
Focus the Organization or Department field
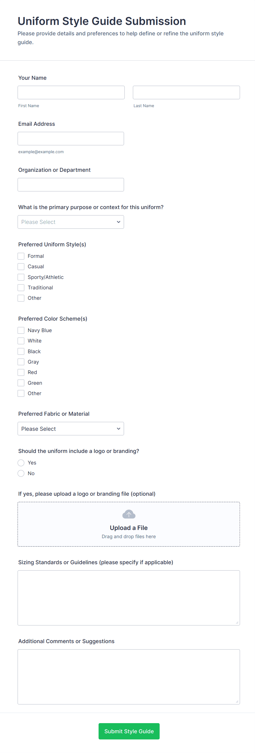click(71, 185)
